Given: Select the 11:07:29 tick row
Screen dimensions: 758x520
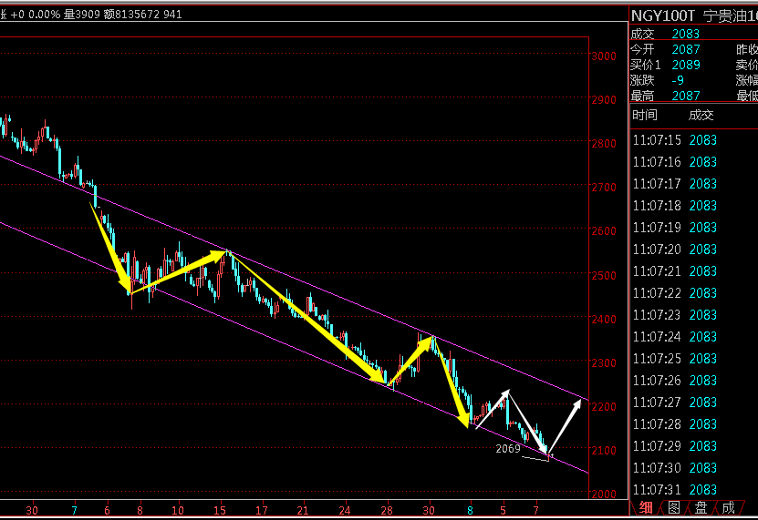Looking at the screenshot, I should click(675, 445).
